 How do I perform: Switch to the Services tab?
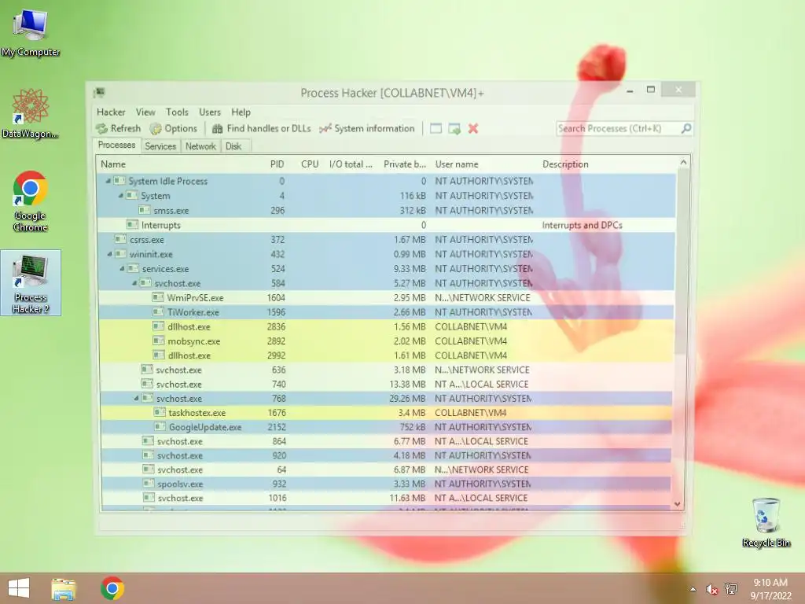pyautogui.click(x=160, y=146)
